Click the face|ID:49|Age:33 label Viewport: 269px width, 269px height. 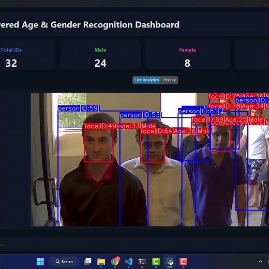[120, 126]
